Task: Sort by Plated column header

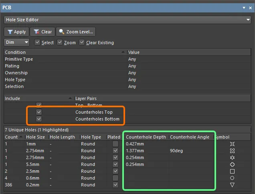Action: click(x=115, y=137)
